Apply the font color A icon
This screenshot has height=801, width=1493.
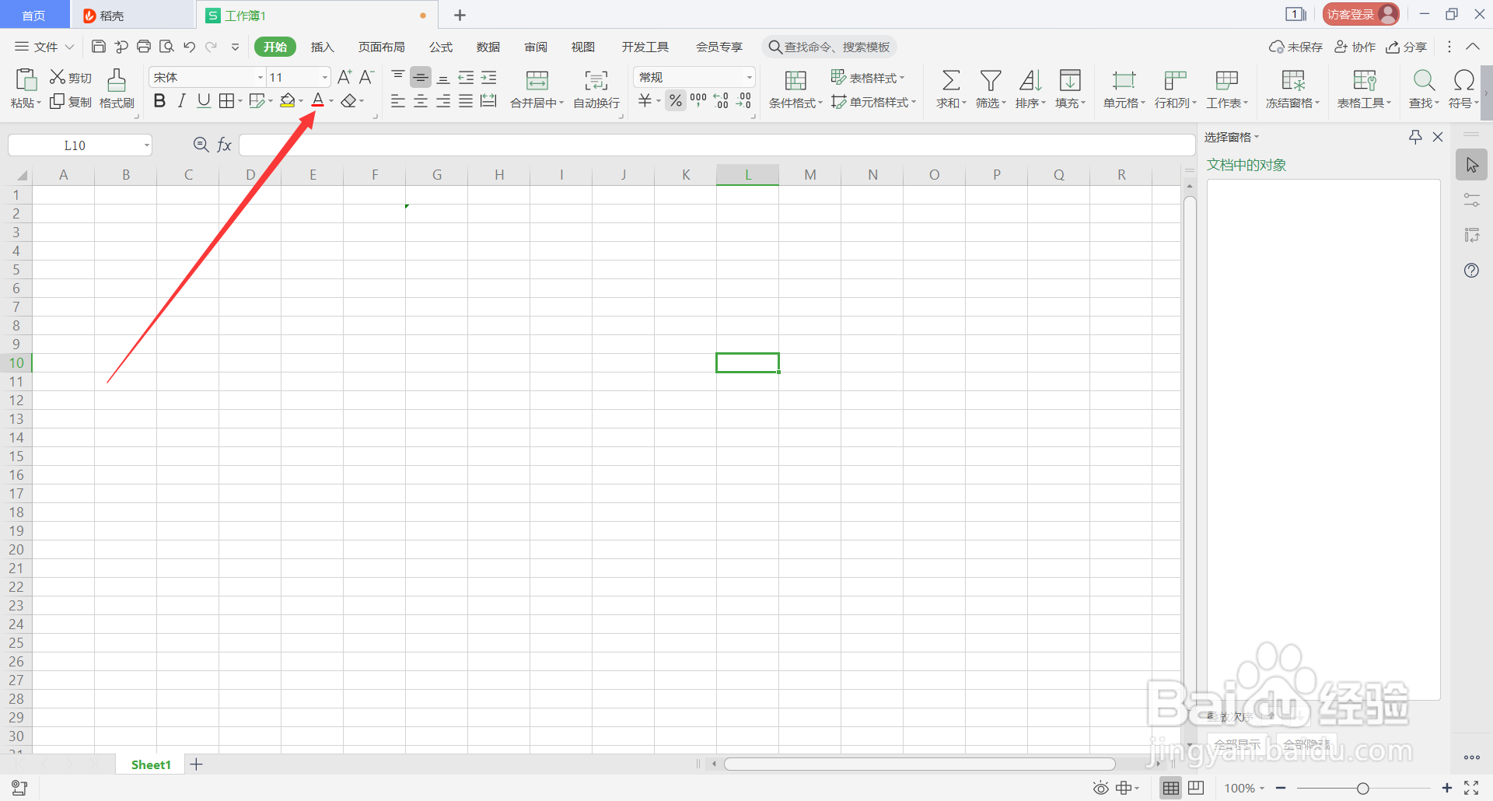(317, 100)
